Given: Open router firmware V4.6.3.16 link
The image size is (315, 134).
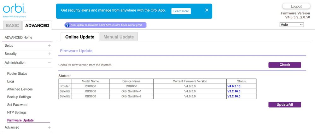Looking at the screenshot, I should tap(234, 86).
